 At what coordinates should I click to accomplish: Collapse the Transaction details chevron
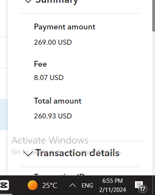tap(28, 154)
